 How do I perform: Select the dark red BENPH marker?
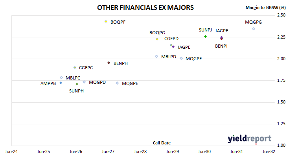(x=109, y=63)
